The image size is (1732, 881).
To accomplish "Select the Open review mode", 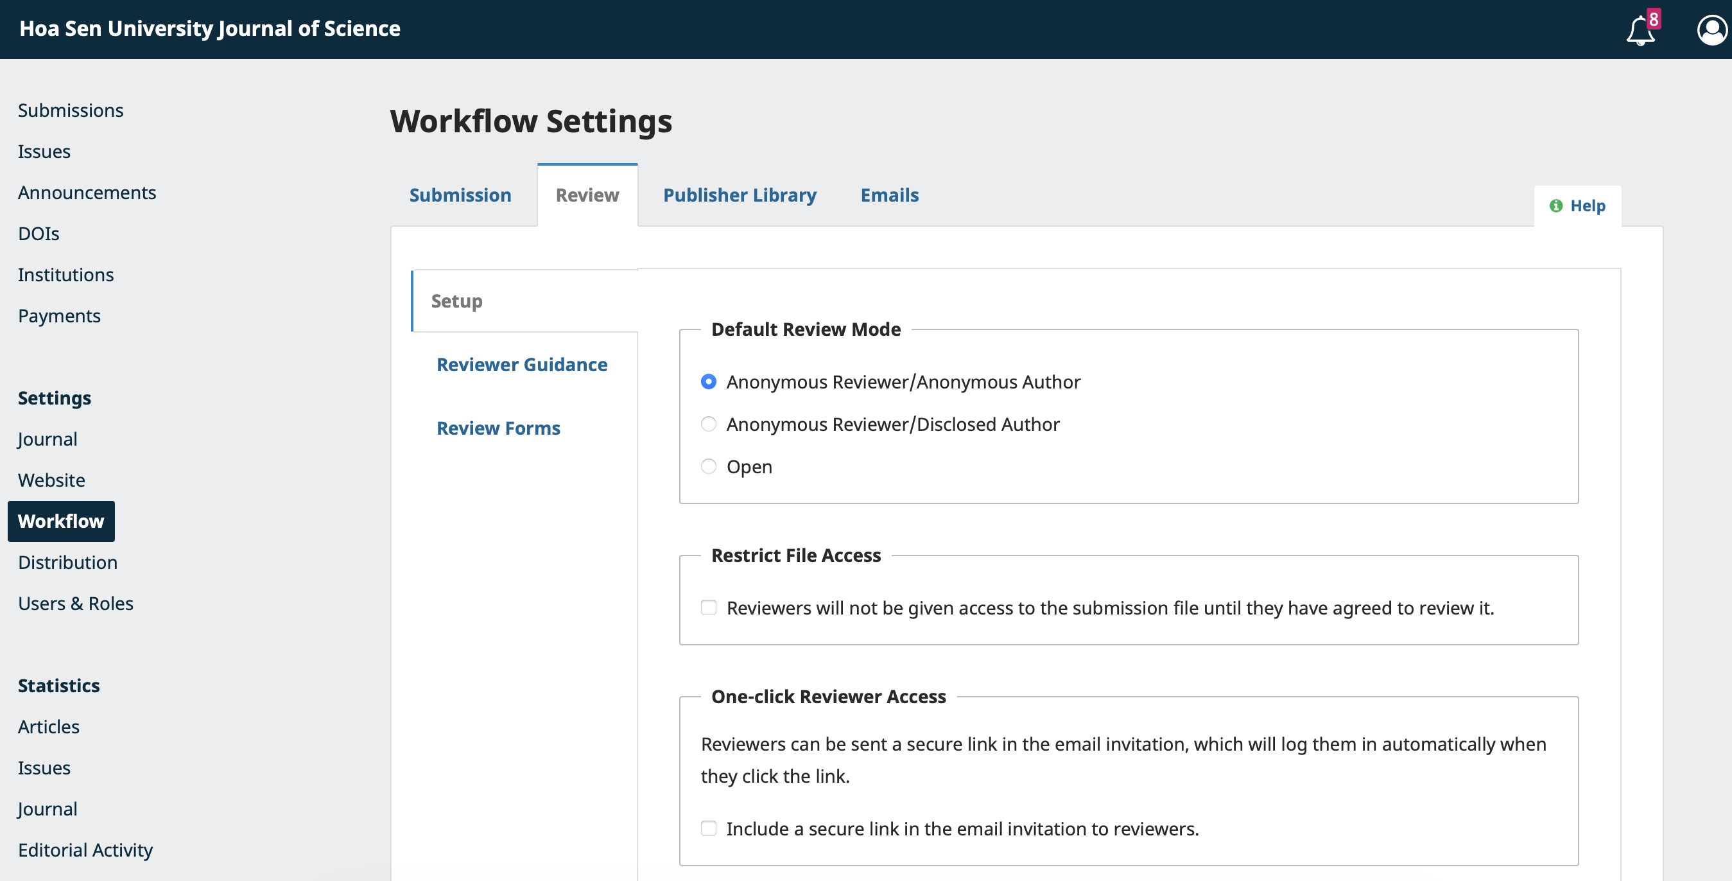I will pyautogui.click(x=709, y=467).
